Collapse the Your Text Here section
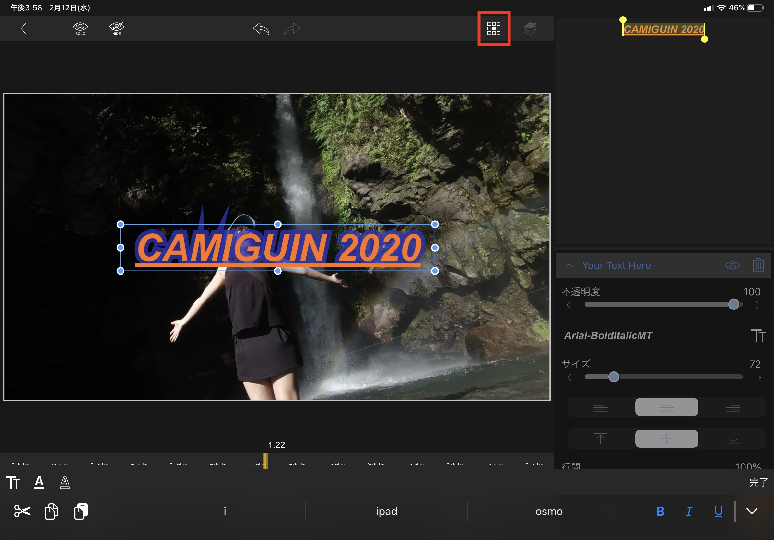774x540 pixels. tap(569, 265)
